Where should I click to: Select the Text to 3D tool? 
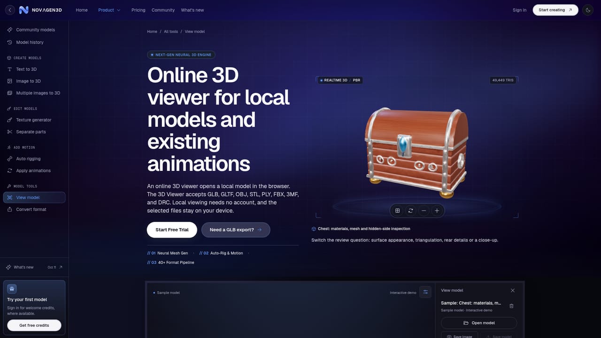point(34,69)
